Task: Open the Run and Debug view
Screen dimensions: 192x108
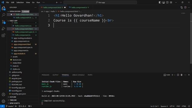Action: click(3, 28)
